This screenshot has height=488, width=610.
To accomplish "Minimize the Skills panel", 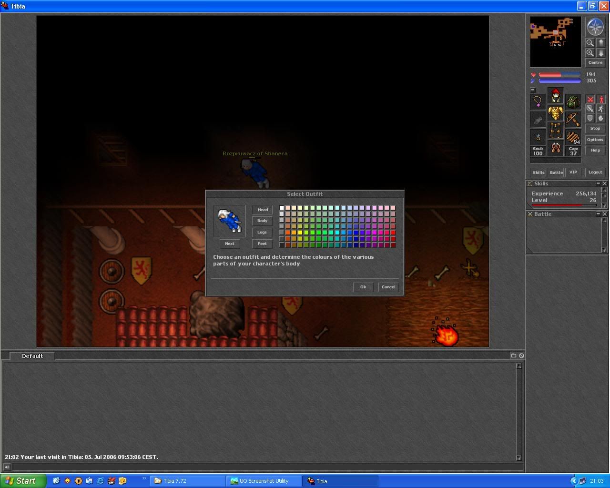I will [598, 183].
